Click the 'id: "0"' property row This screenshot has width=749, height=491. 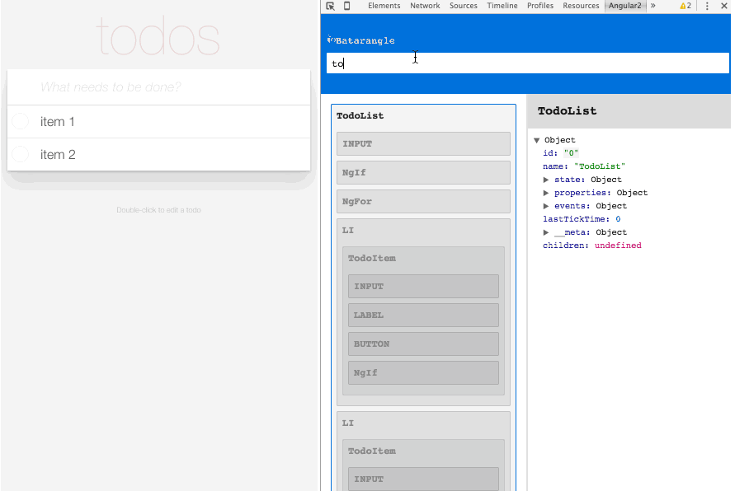click(560, 153)
